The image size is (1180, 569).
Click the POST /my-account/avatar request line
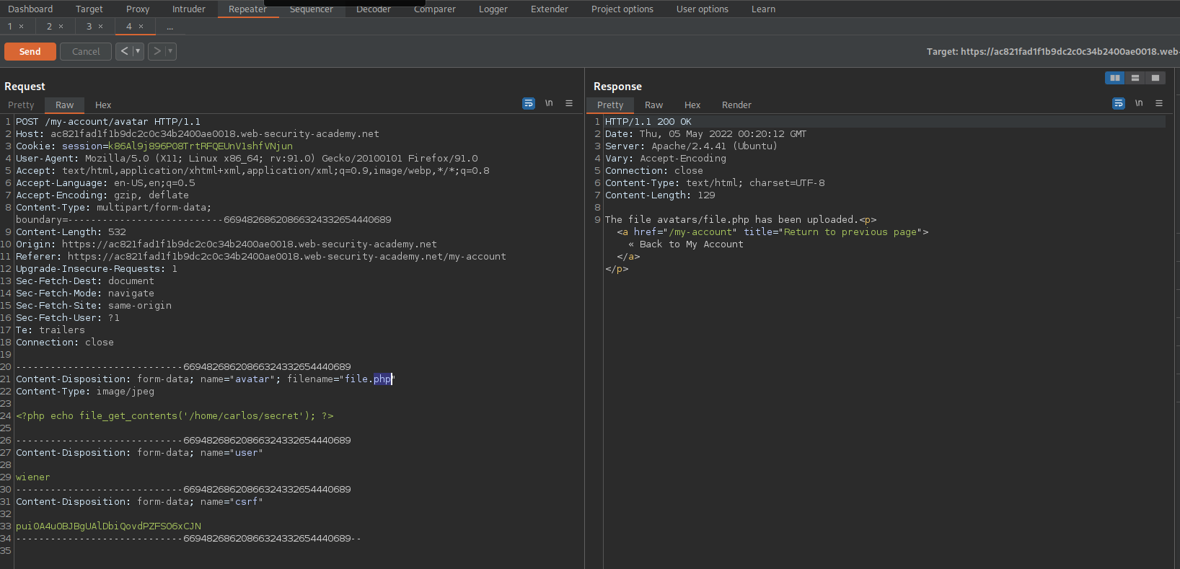(x=108, y=122)
